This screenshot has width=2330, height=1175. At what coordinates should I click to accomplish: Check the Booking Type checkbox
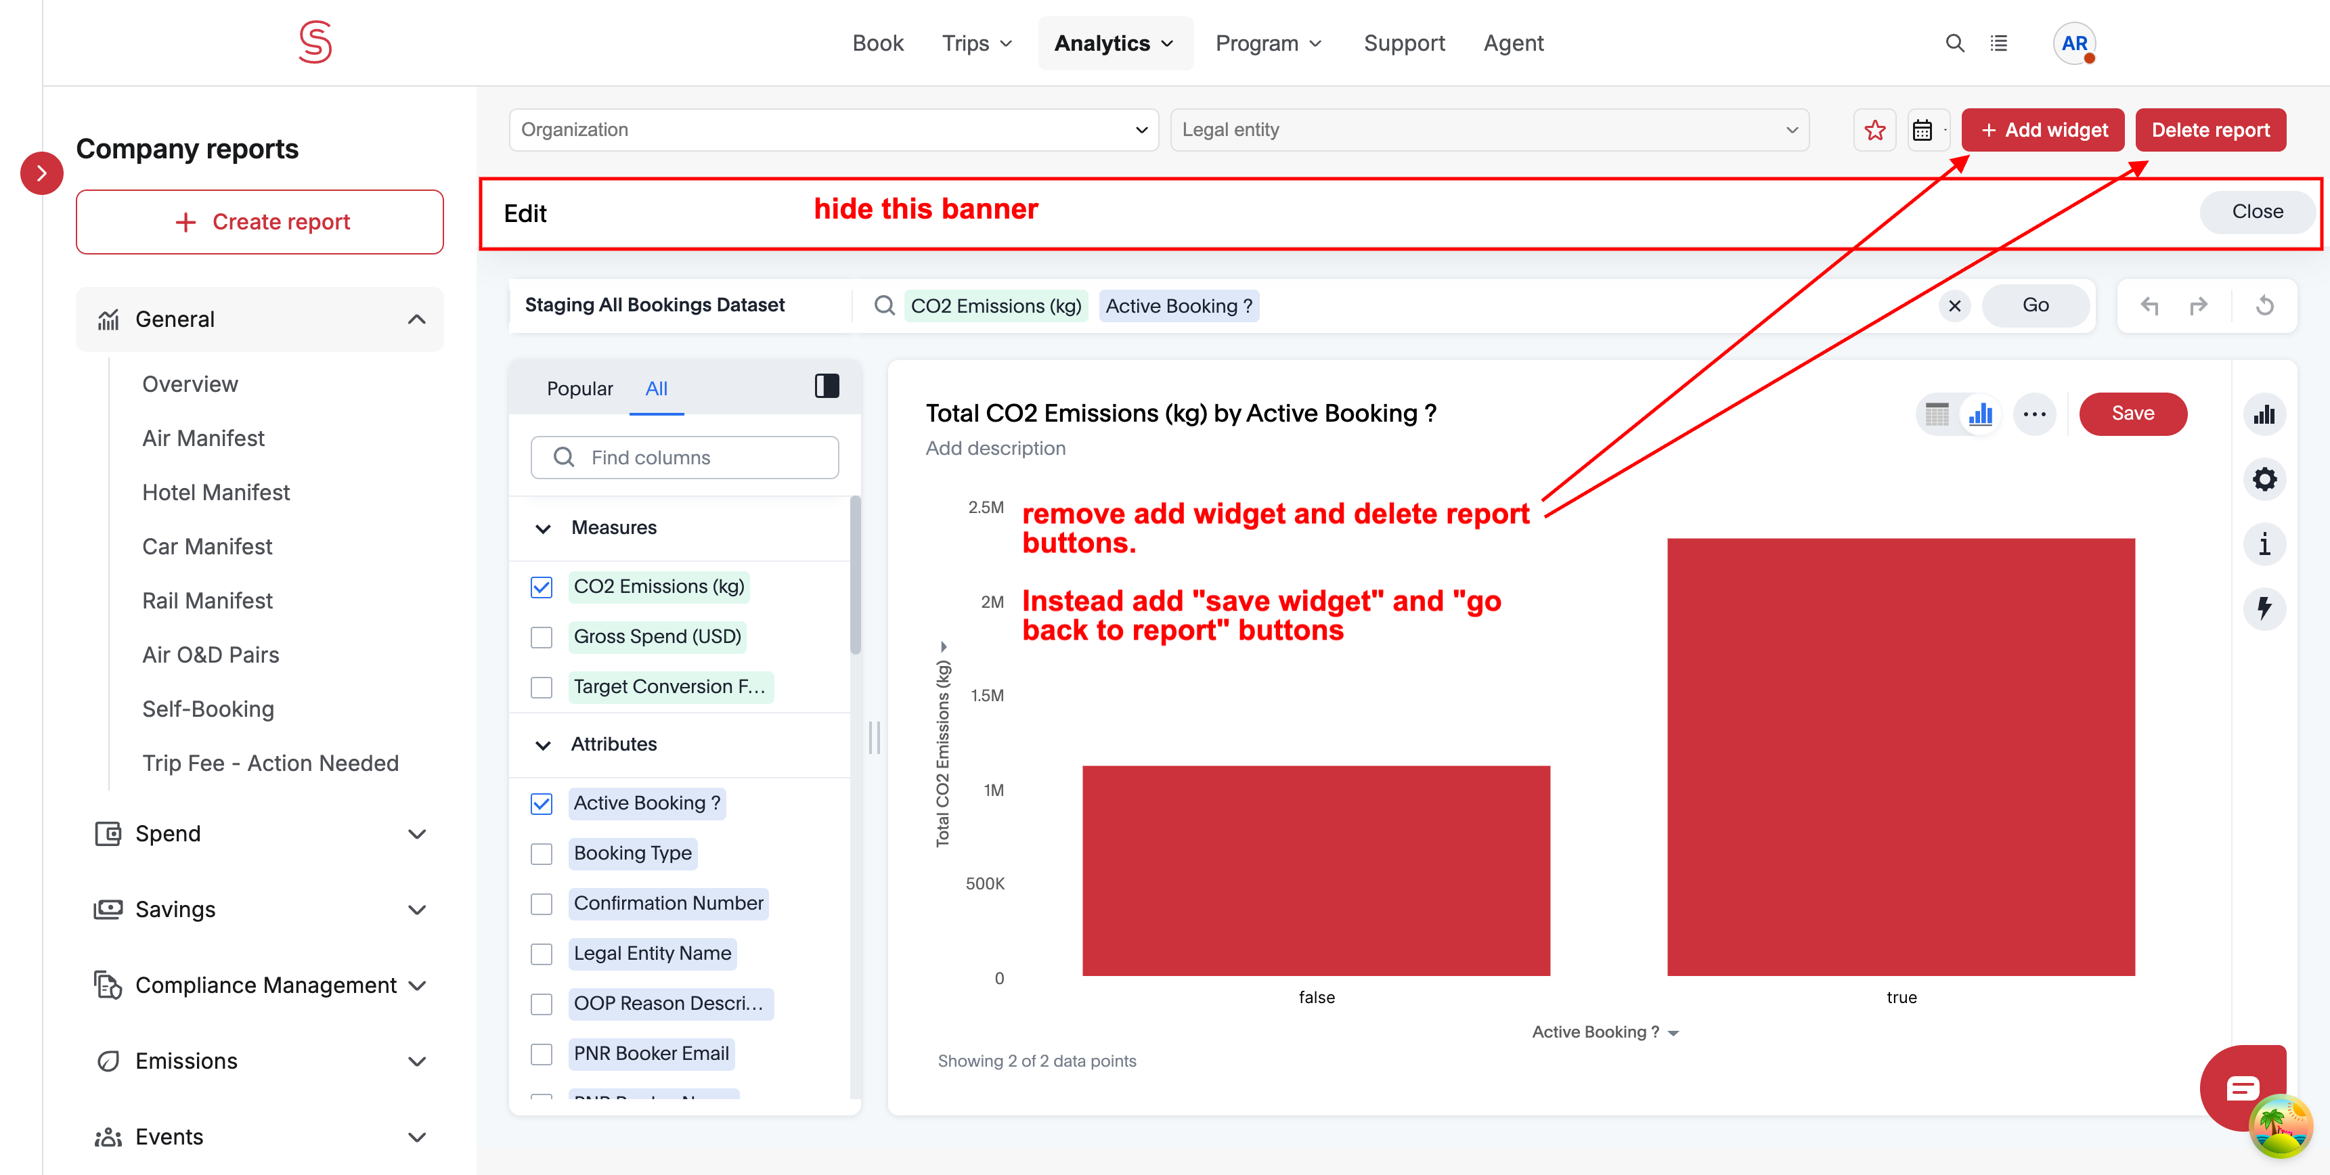tap(542, 854)
